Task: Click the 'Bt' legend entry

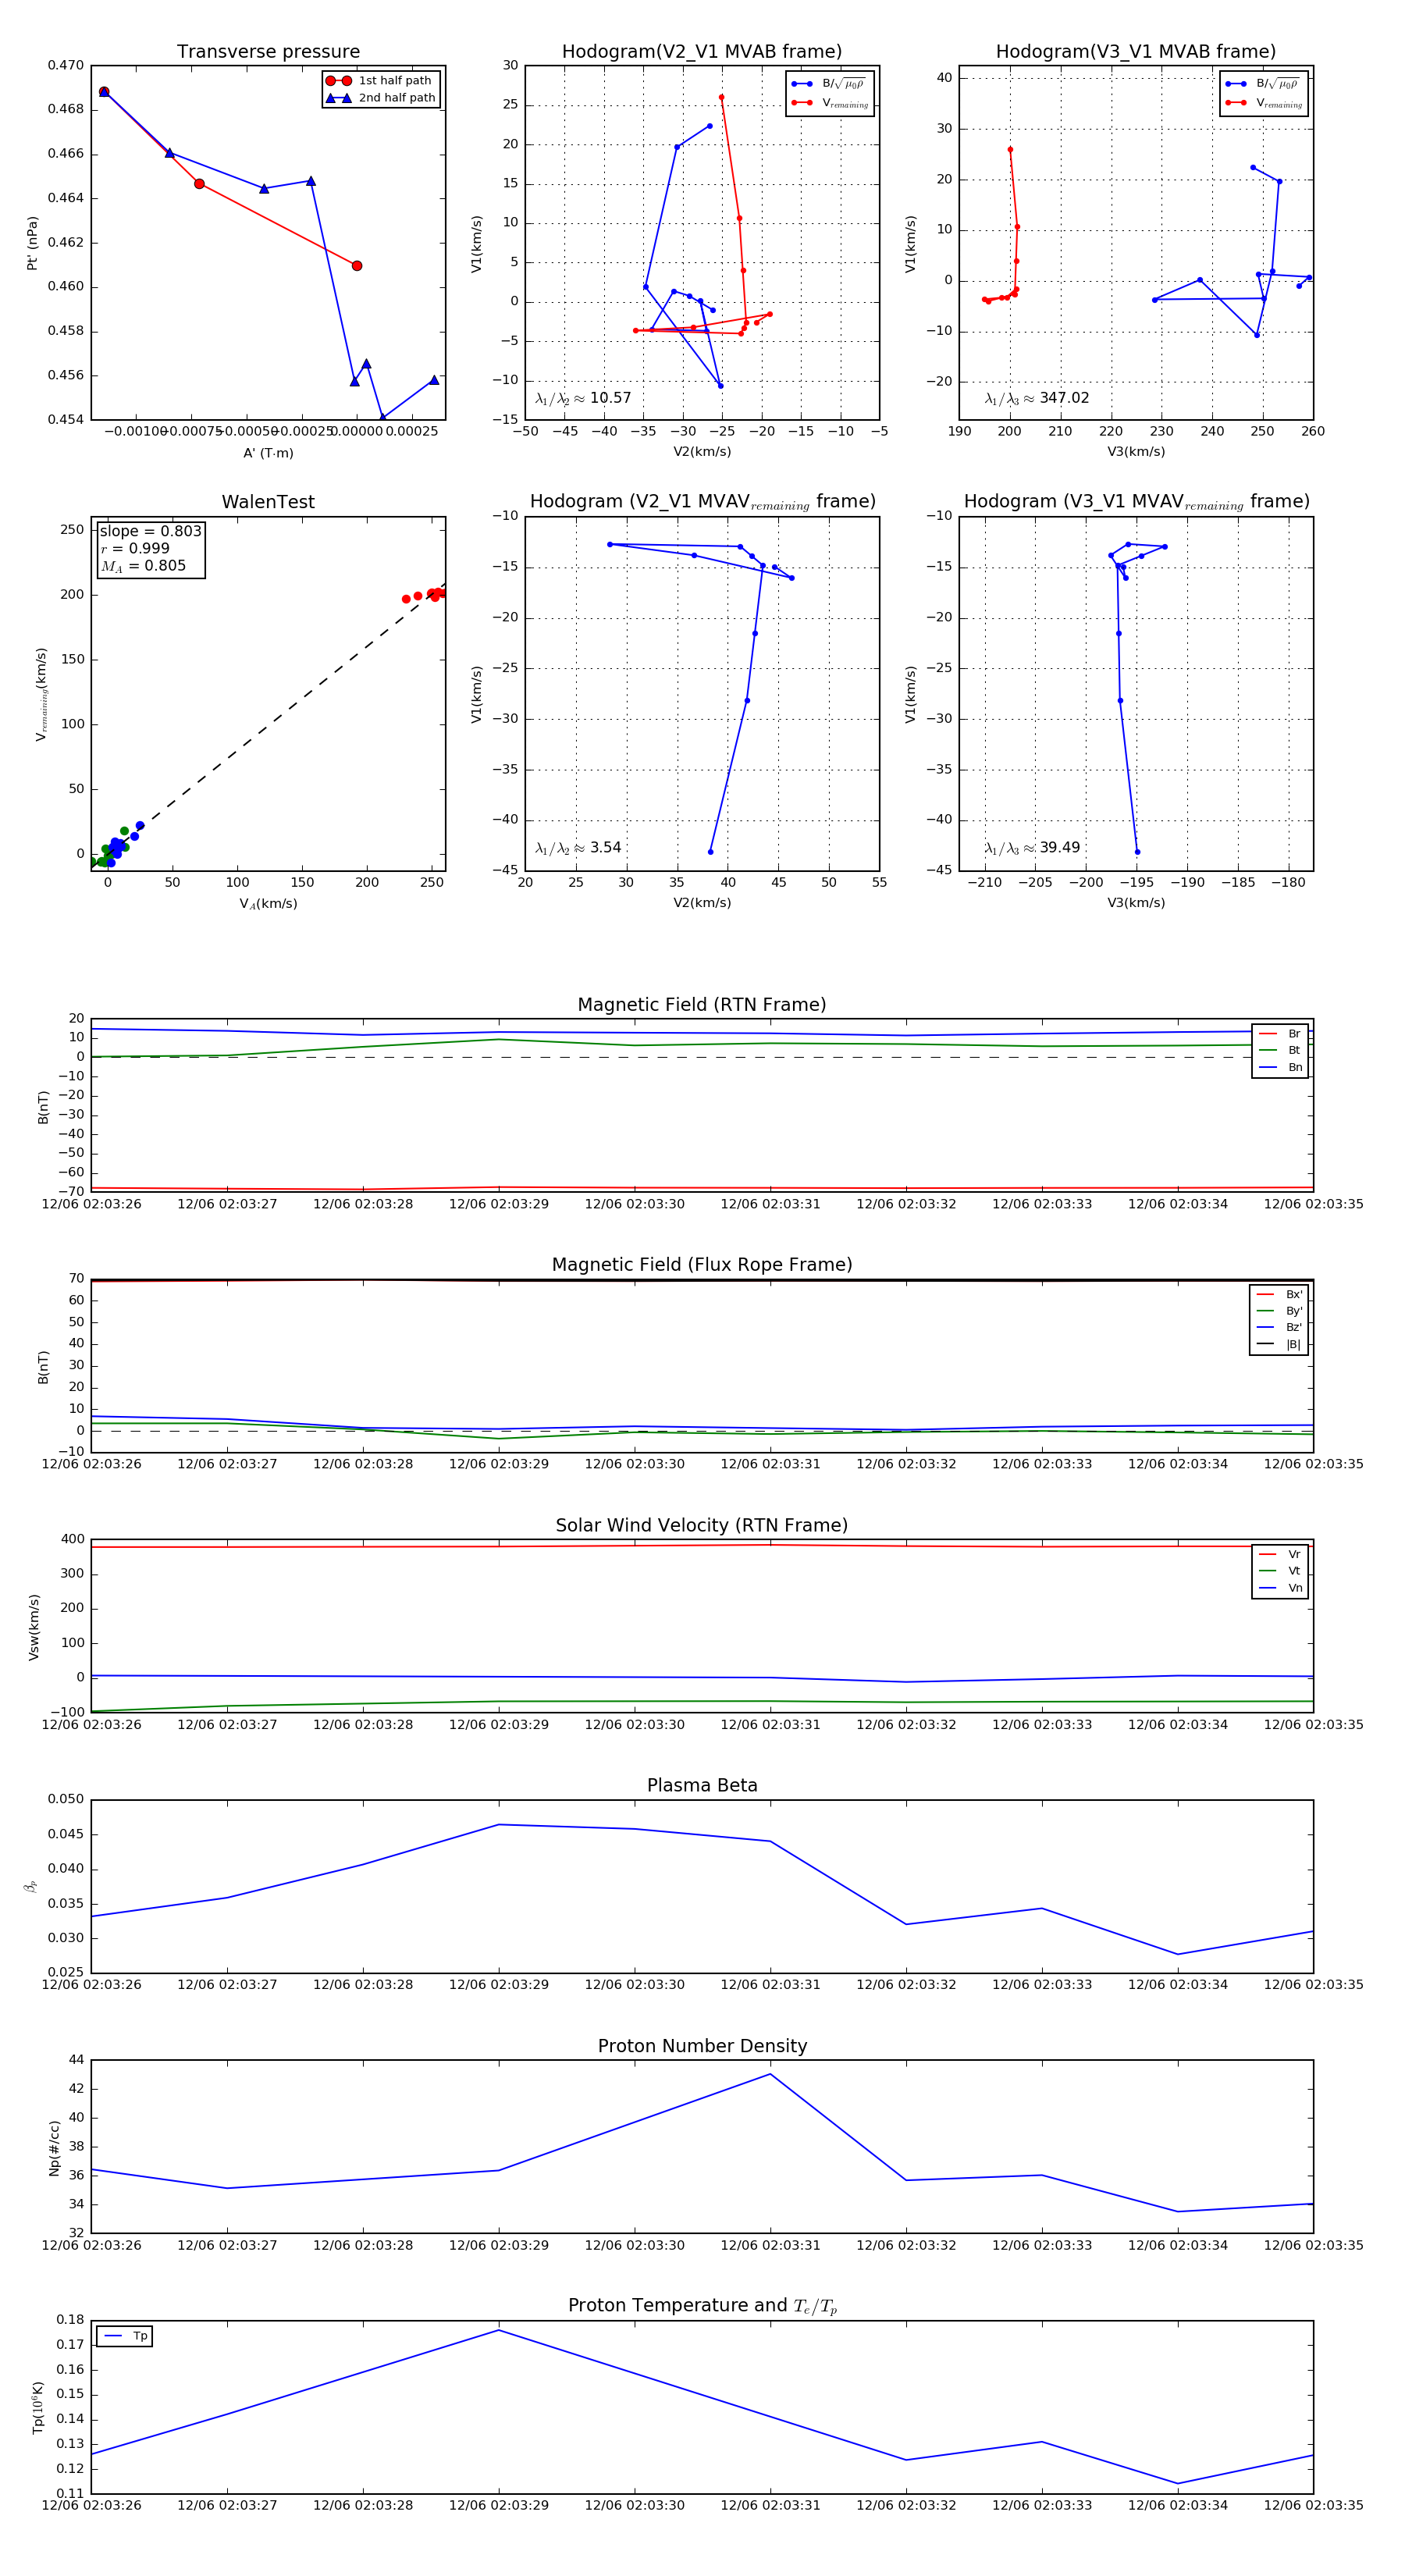Action: [1280, 1050]
